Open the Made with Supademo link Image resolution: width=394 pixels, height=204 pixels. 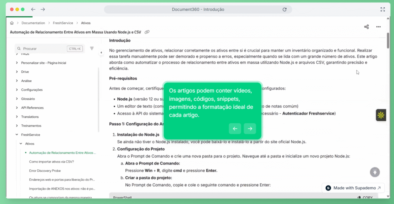pyautogui.click(x=353, y=188)
